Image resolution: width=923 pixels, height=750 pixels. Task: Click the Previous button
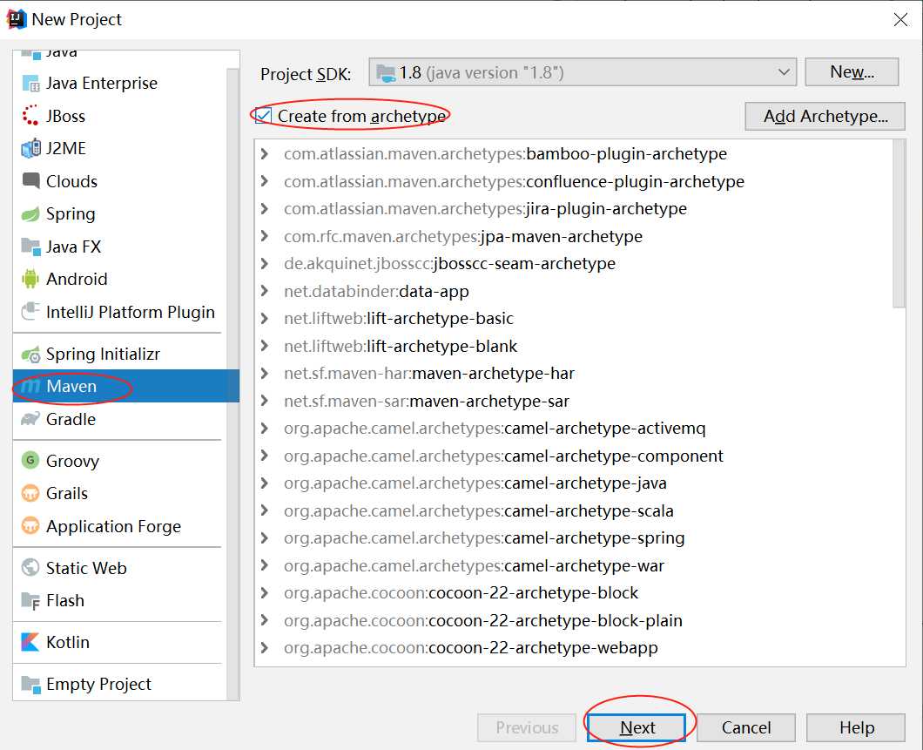[x=527, y=727]
